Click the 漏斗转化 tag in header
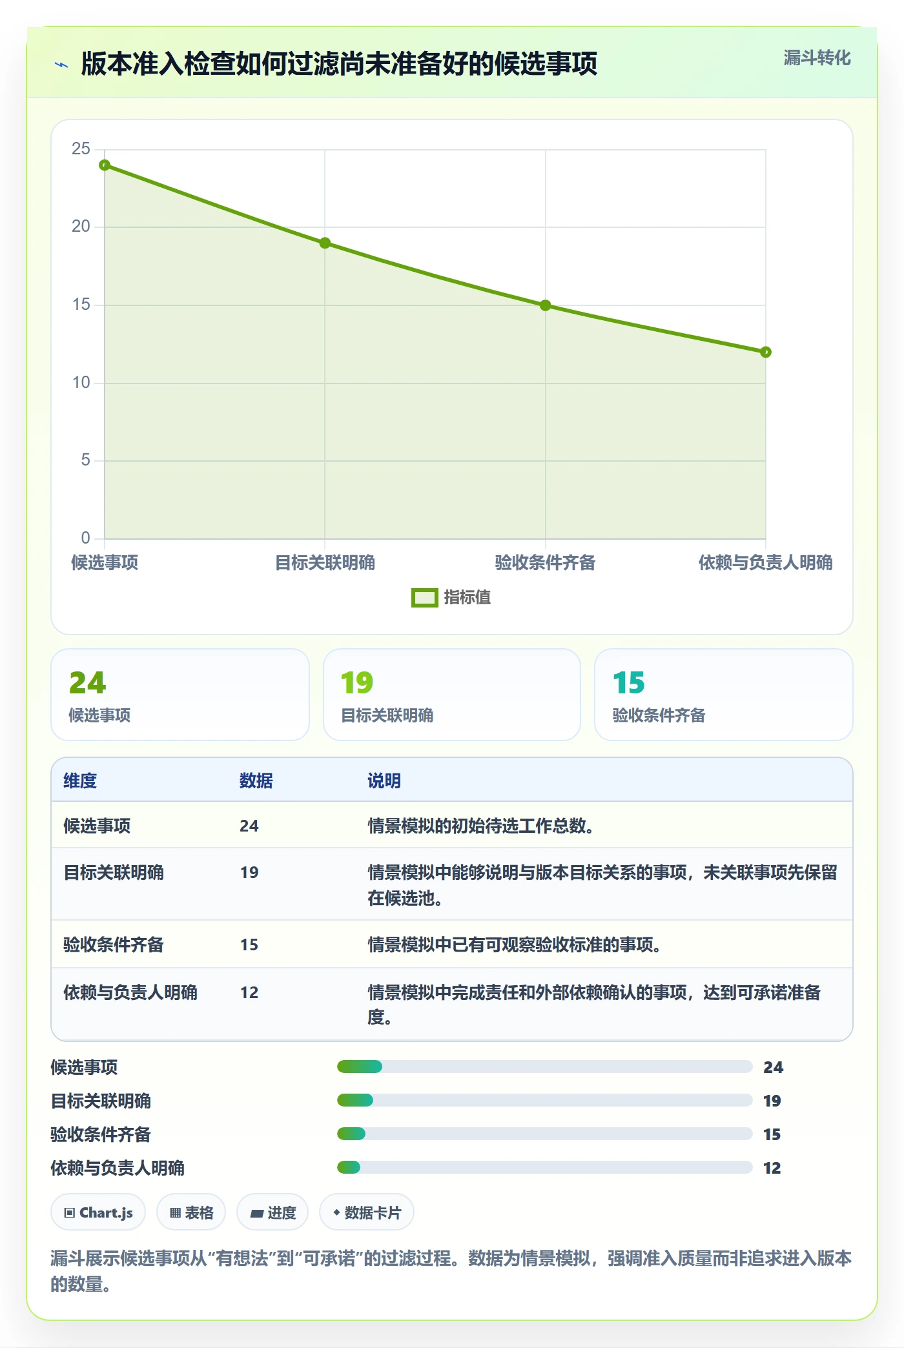The height and width of the screenshot is (1348, 904). pos(817,58)
